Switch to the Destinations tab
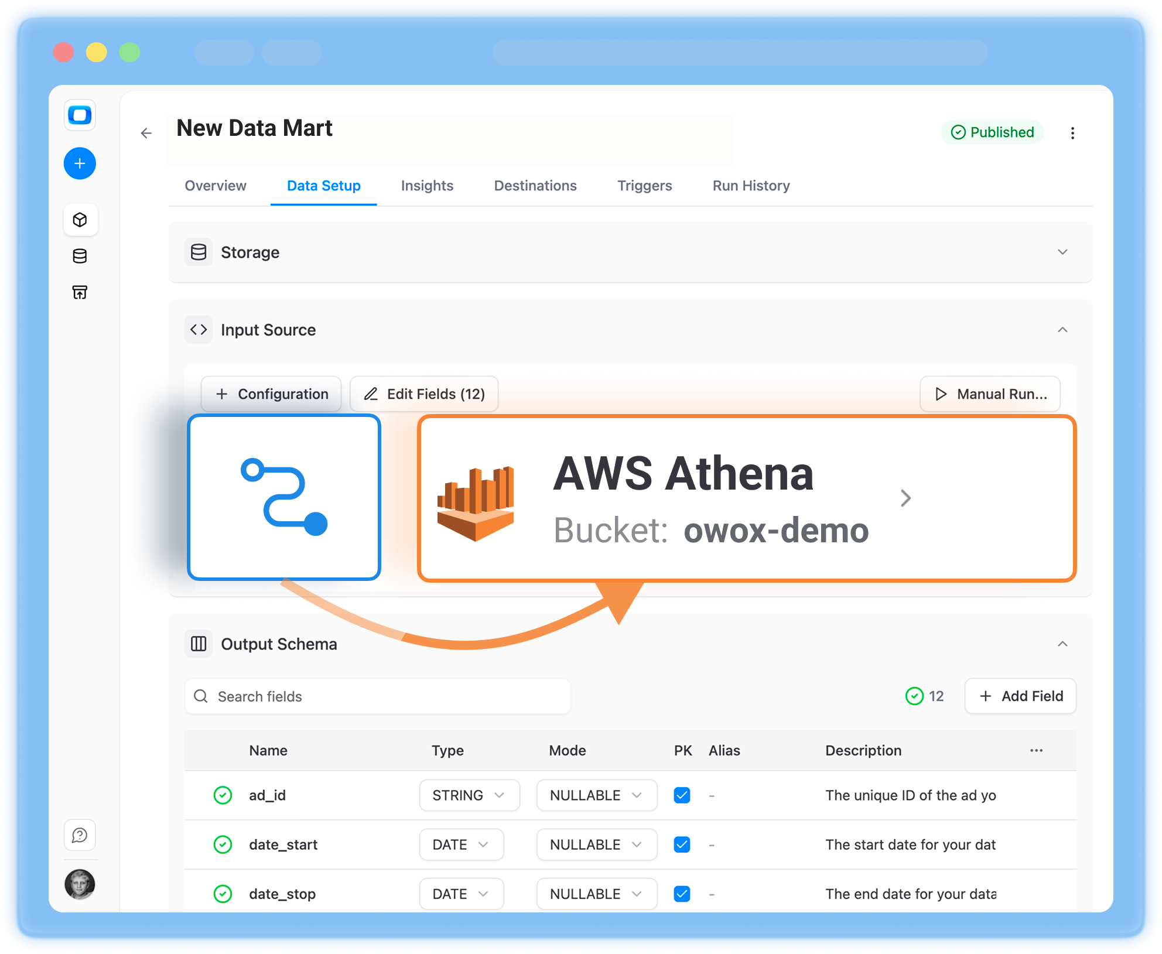 pos(535,186)
